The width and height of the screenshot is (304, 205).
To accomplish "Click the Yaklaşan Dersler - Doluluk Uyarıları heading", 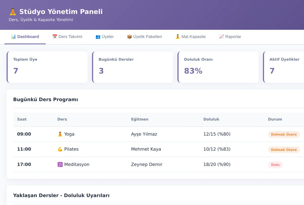I will pos(61,195).
